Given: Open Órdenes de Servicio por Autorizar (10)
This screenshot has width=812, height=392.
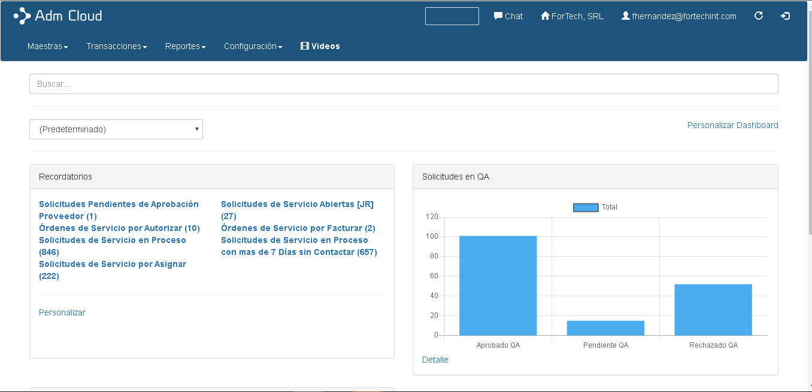Looking at the screenshot, I should (119, 228).
